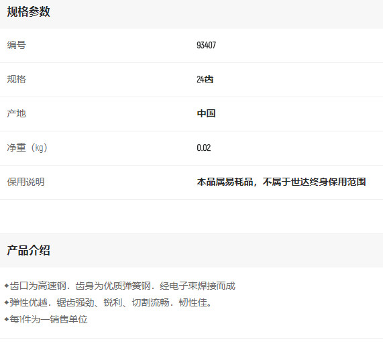The width and height of the screenshot is (383, 346).
Task: Click the diamond bullet before 齿口为高速钢
Action: tap(7, 286)
